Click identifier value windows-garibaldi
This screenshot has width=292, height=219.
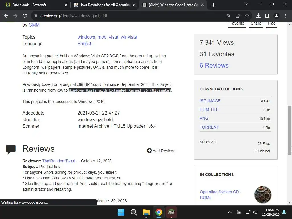point(96,119)
